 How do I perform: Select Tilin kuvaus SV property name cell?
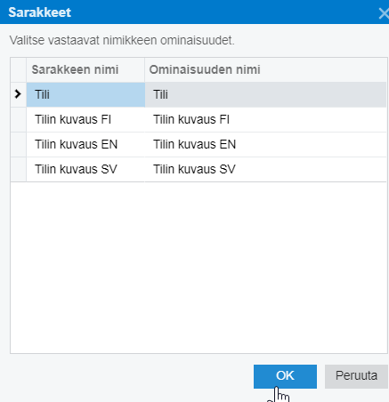(x=265, y=169)
